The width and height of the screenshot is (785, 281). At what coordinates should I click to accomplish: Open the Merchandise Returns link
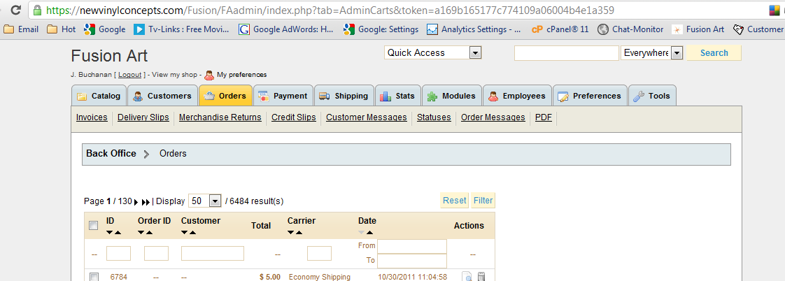[x=220, y=117]
